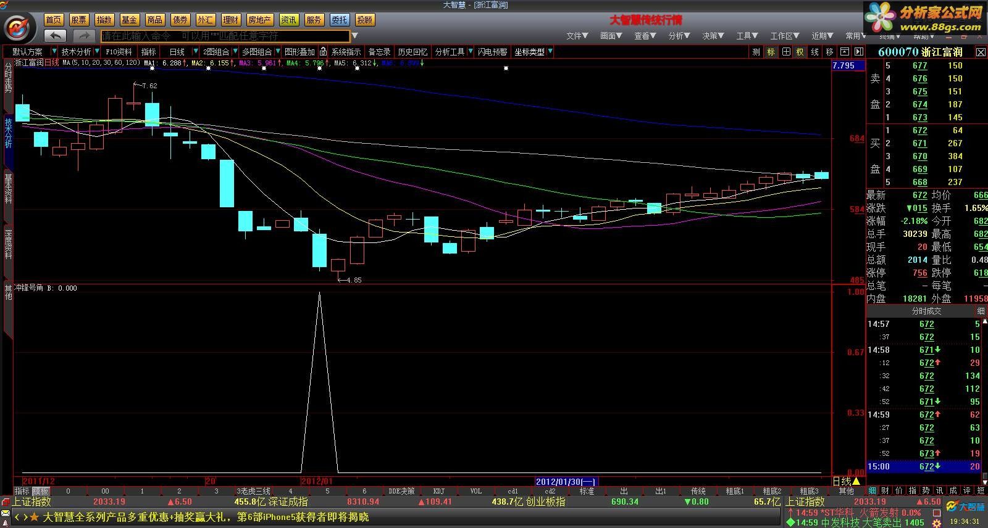The width and height of the screenshot is (988, 528).
Task: Click the 委托 trade order button
Action: 340,20
